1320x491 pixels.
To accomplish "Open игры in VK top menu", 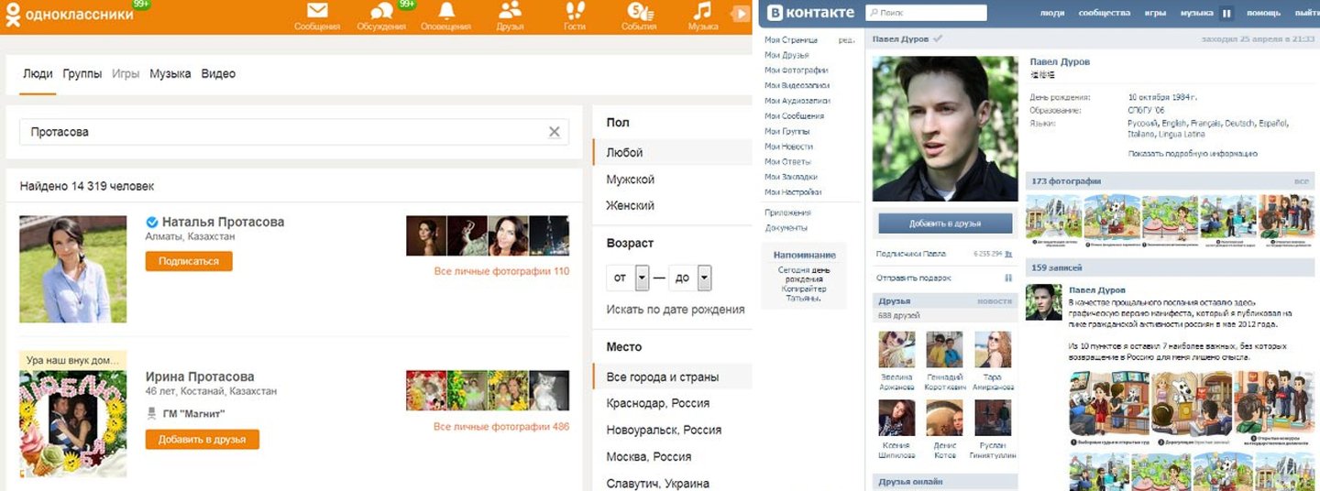I will [x=1155, y=14].
